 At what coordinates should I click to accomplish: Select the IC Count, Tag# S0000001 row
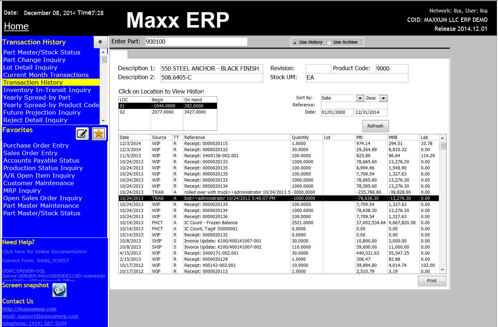point(279,229)
